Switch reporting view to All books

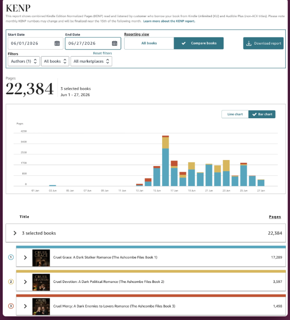pyautogui.click(x=149, y=43)
